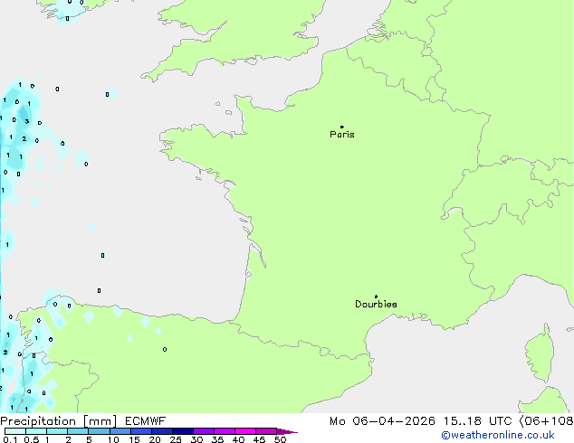Click the Paris city marker dot

coord(341,127)
